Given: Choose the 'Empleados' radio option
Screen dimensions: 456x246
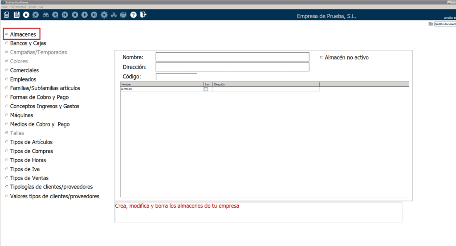Looking at the screenshot, I should tap(7, 79).
